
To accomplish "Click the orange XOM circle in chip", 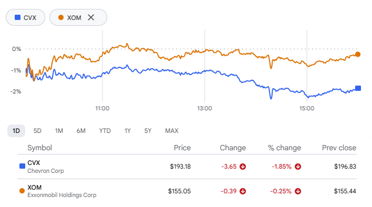I will tap(61, 17).
